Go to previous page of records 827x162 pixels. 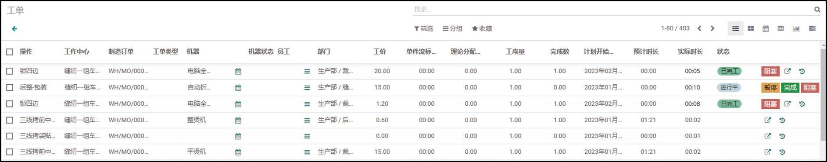click(699, 28)
